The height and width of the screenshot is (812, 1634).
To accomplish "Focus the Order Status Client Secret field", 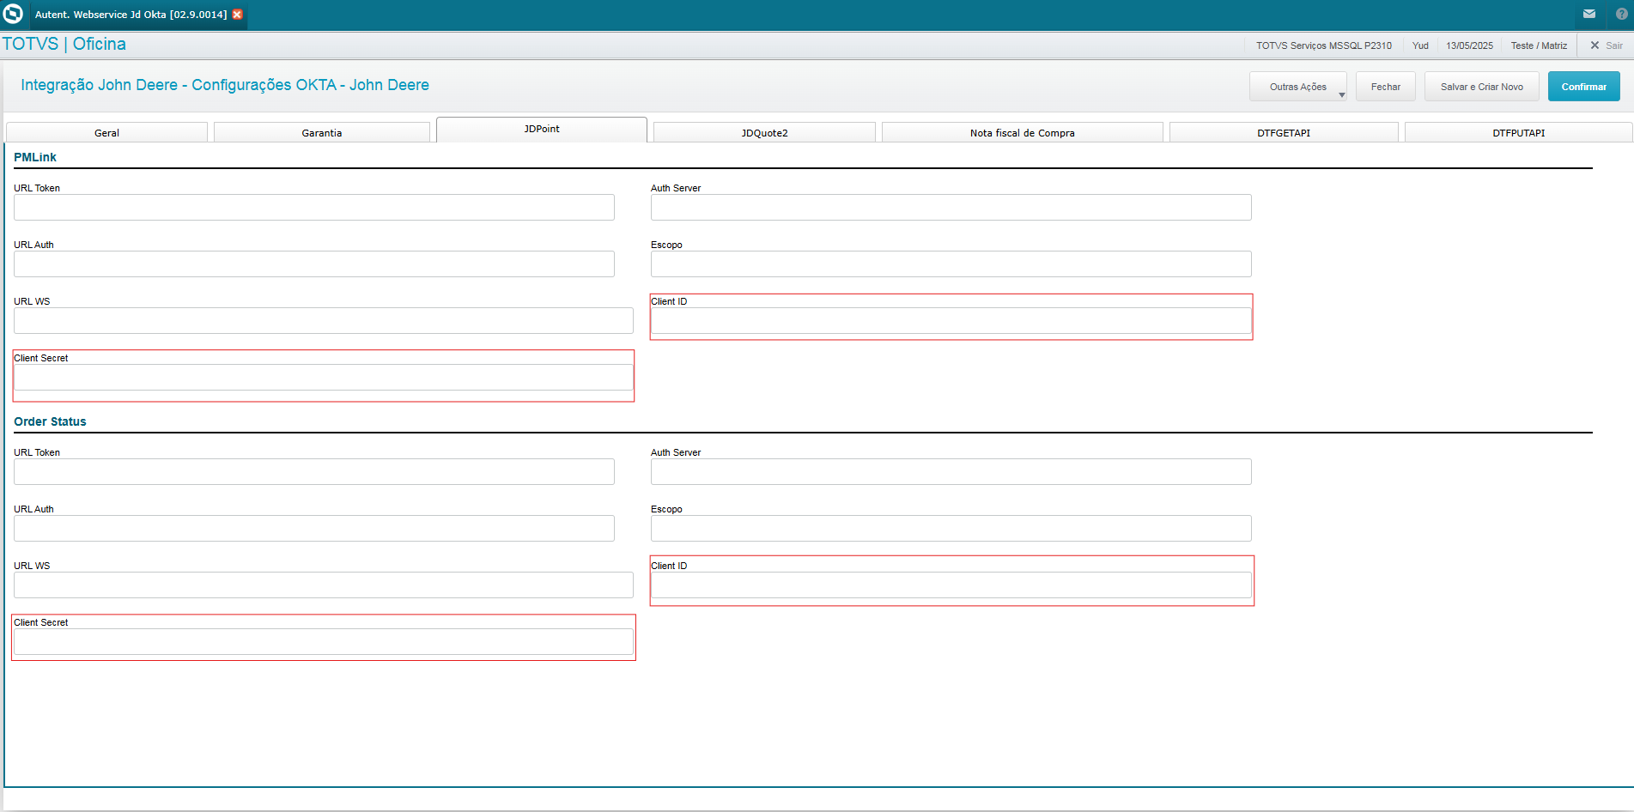I will click(x=324, y=642).
